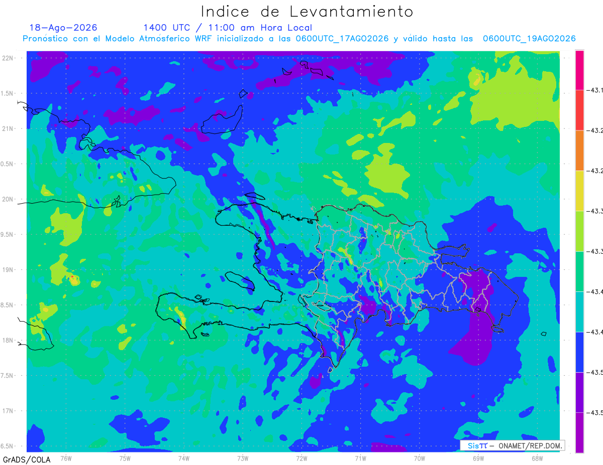Click the '73W' longitude label
The width and height of the screenshot is (603, 465).
click(x=243, y=458)
